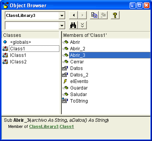Screen dimensions: 152x141
Task: Maximize the Object Browser window
Action: point(139,5)
